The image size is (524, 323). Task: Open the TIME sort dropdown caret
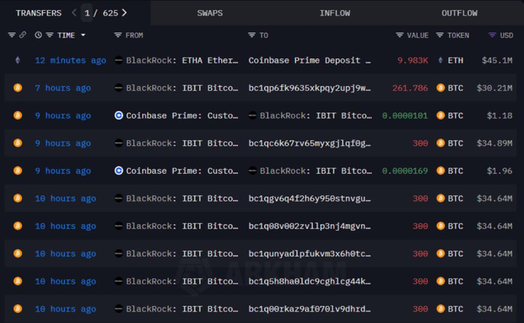click(83, 35)
